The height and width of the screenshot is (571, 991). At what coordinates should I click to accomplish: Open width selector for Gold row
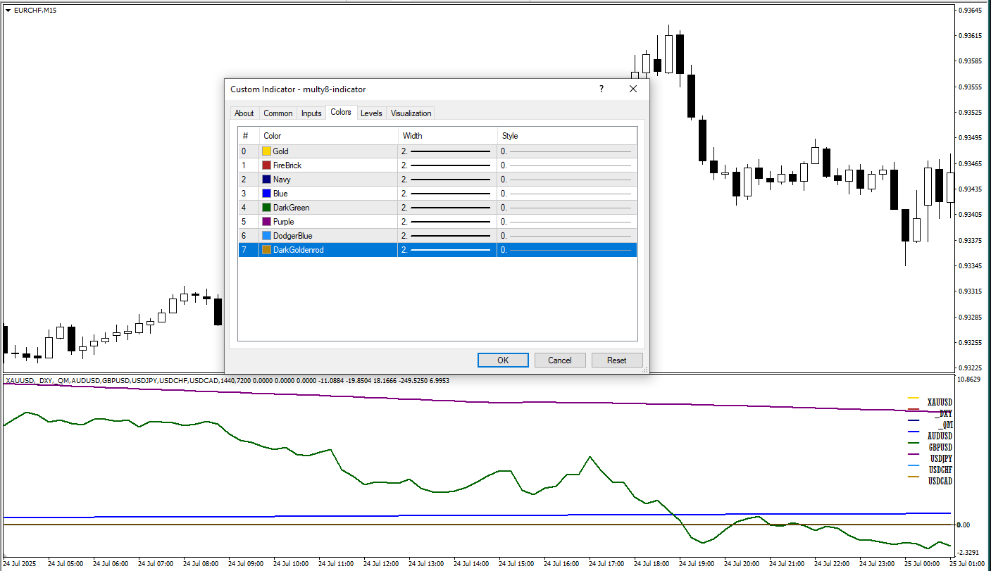click(x=447, y=151)
